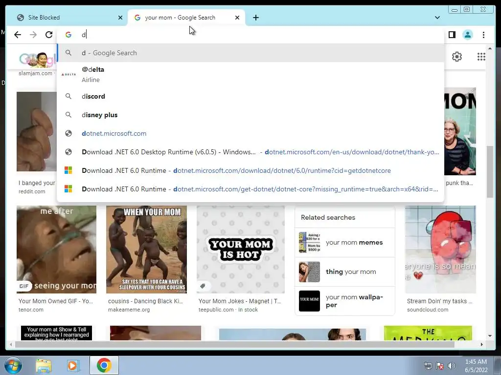Click the horizontal scrollbar thumb

235,344
